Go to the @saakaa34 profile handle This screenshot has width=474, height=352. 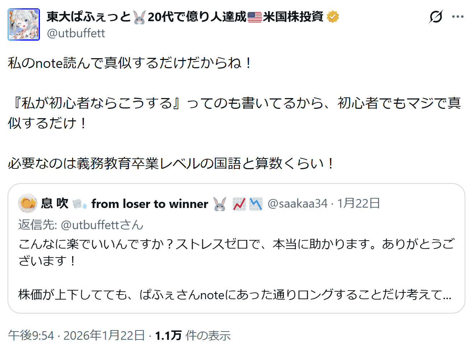pyautogui.click(x=298, y=204)
